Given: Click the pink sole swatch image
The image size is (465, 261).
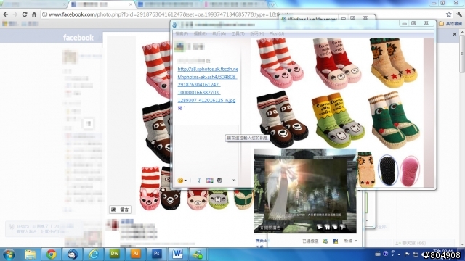Looking at the screenshot, I should (x=411, y=171).
